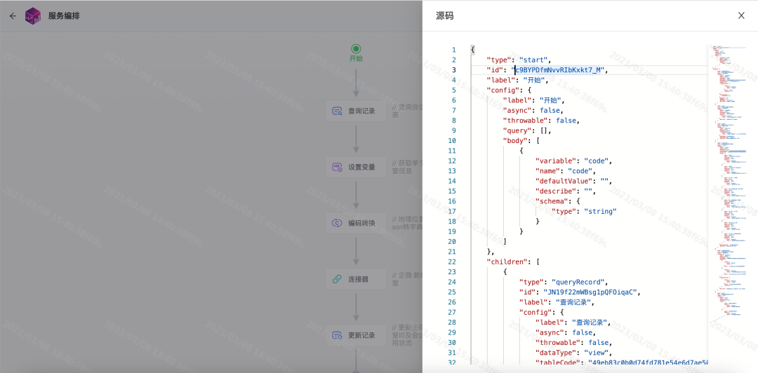Select the 编码转换 flow node label

pyautogui.click(x=361, y=223)
